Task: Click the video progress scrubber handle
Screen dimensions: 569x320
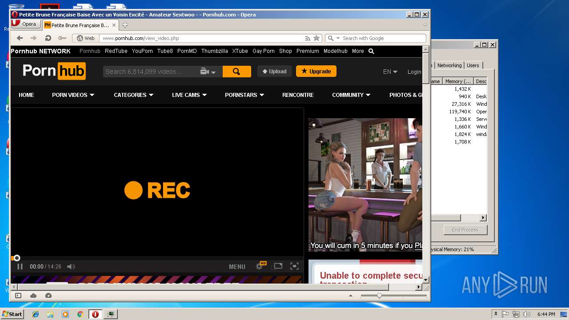Action: pos(17,258)
